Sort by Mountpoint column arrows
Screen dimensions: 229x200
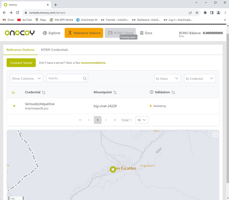[x=115, y=92]
